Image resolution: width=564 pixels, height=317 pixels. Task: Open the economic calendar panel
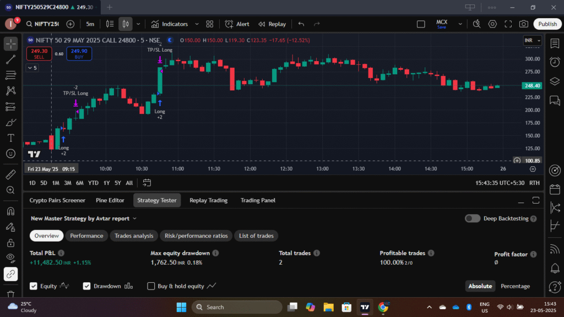click(x=555, y=189)
